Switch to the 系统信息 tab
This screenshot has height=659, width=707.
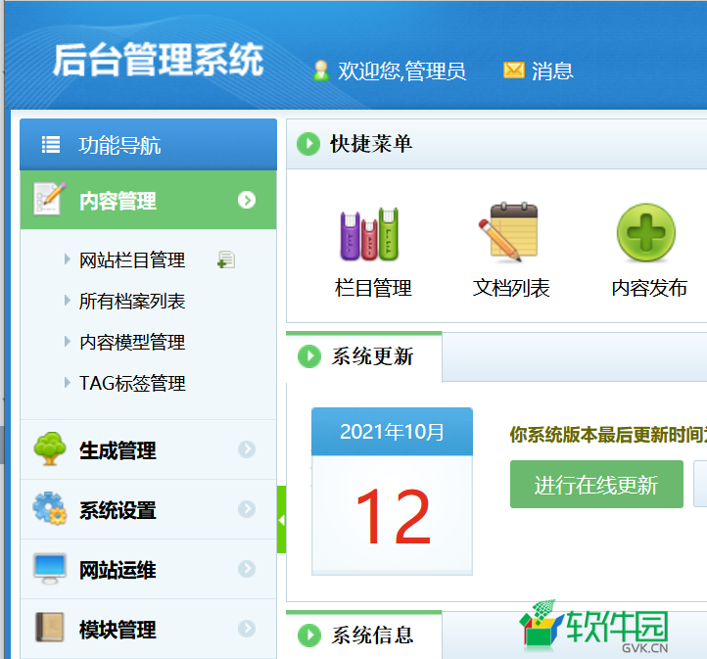[x=364, y=635]
